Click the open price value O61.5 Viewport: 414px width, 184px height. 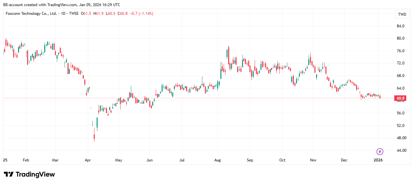coord(87,14)
